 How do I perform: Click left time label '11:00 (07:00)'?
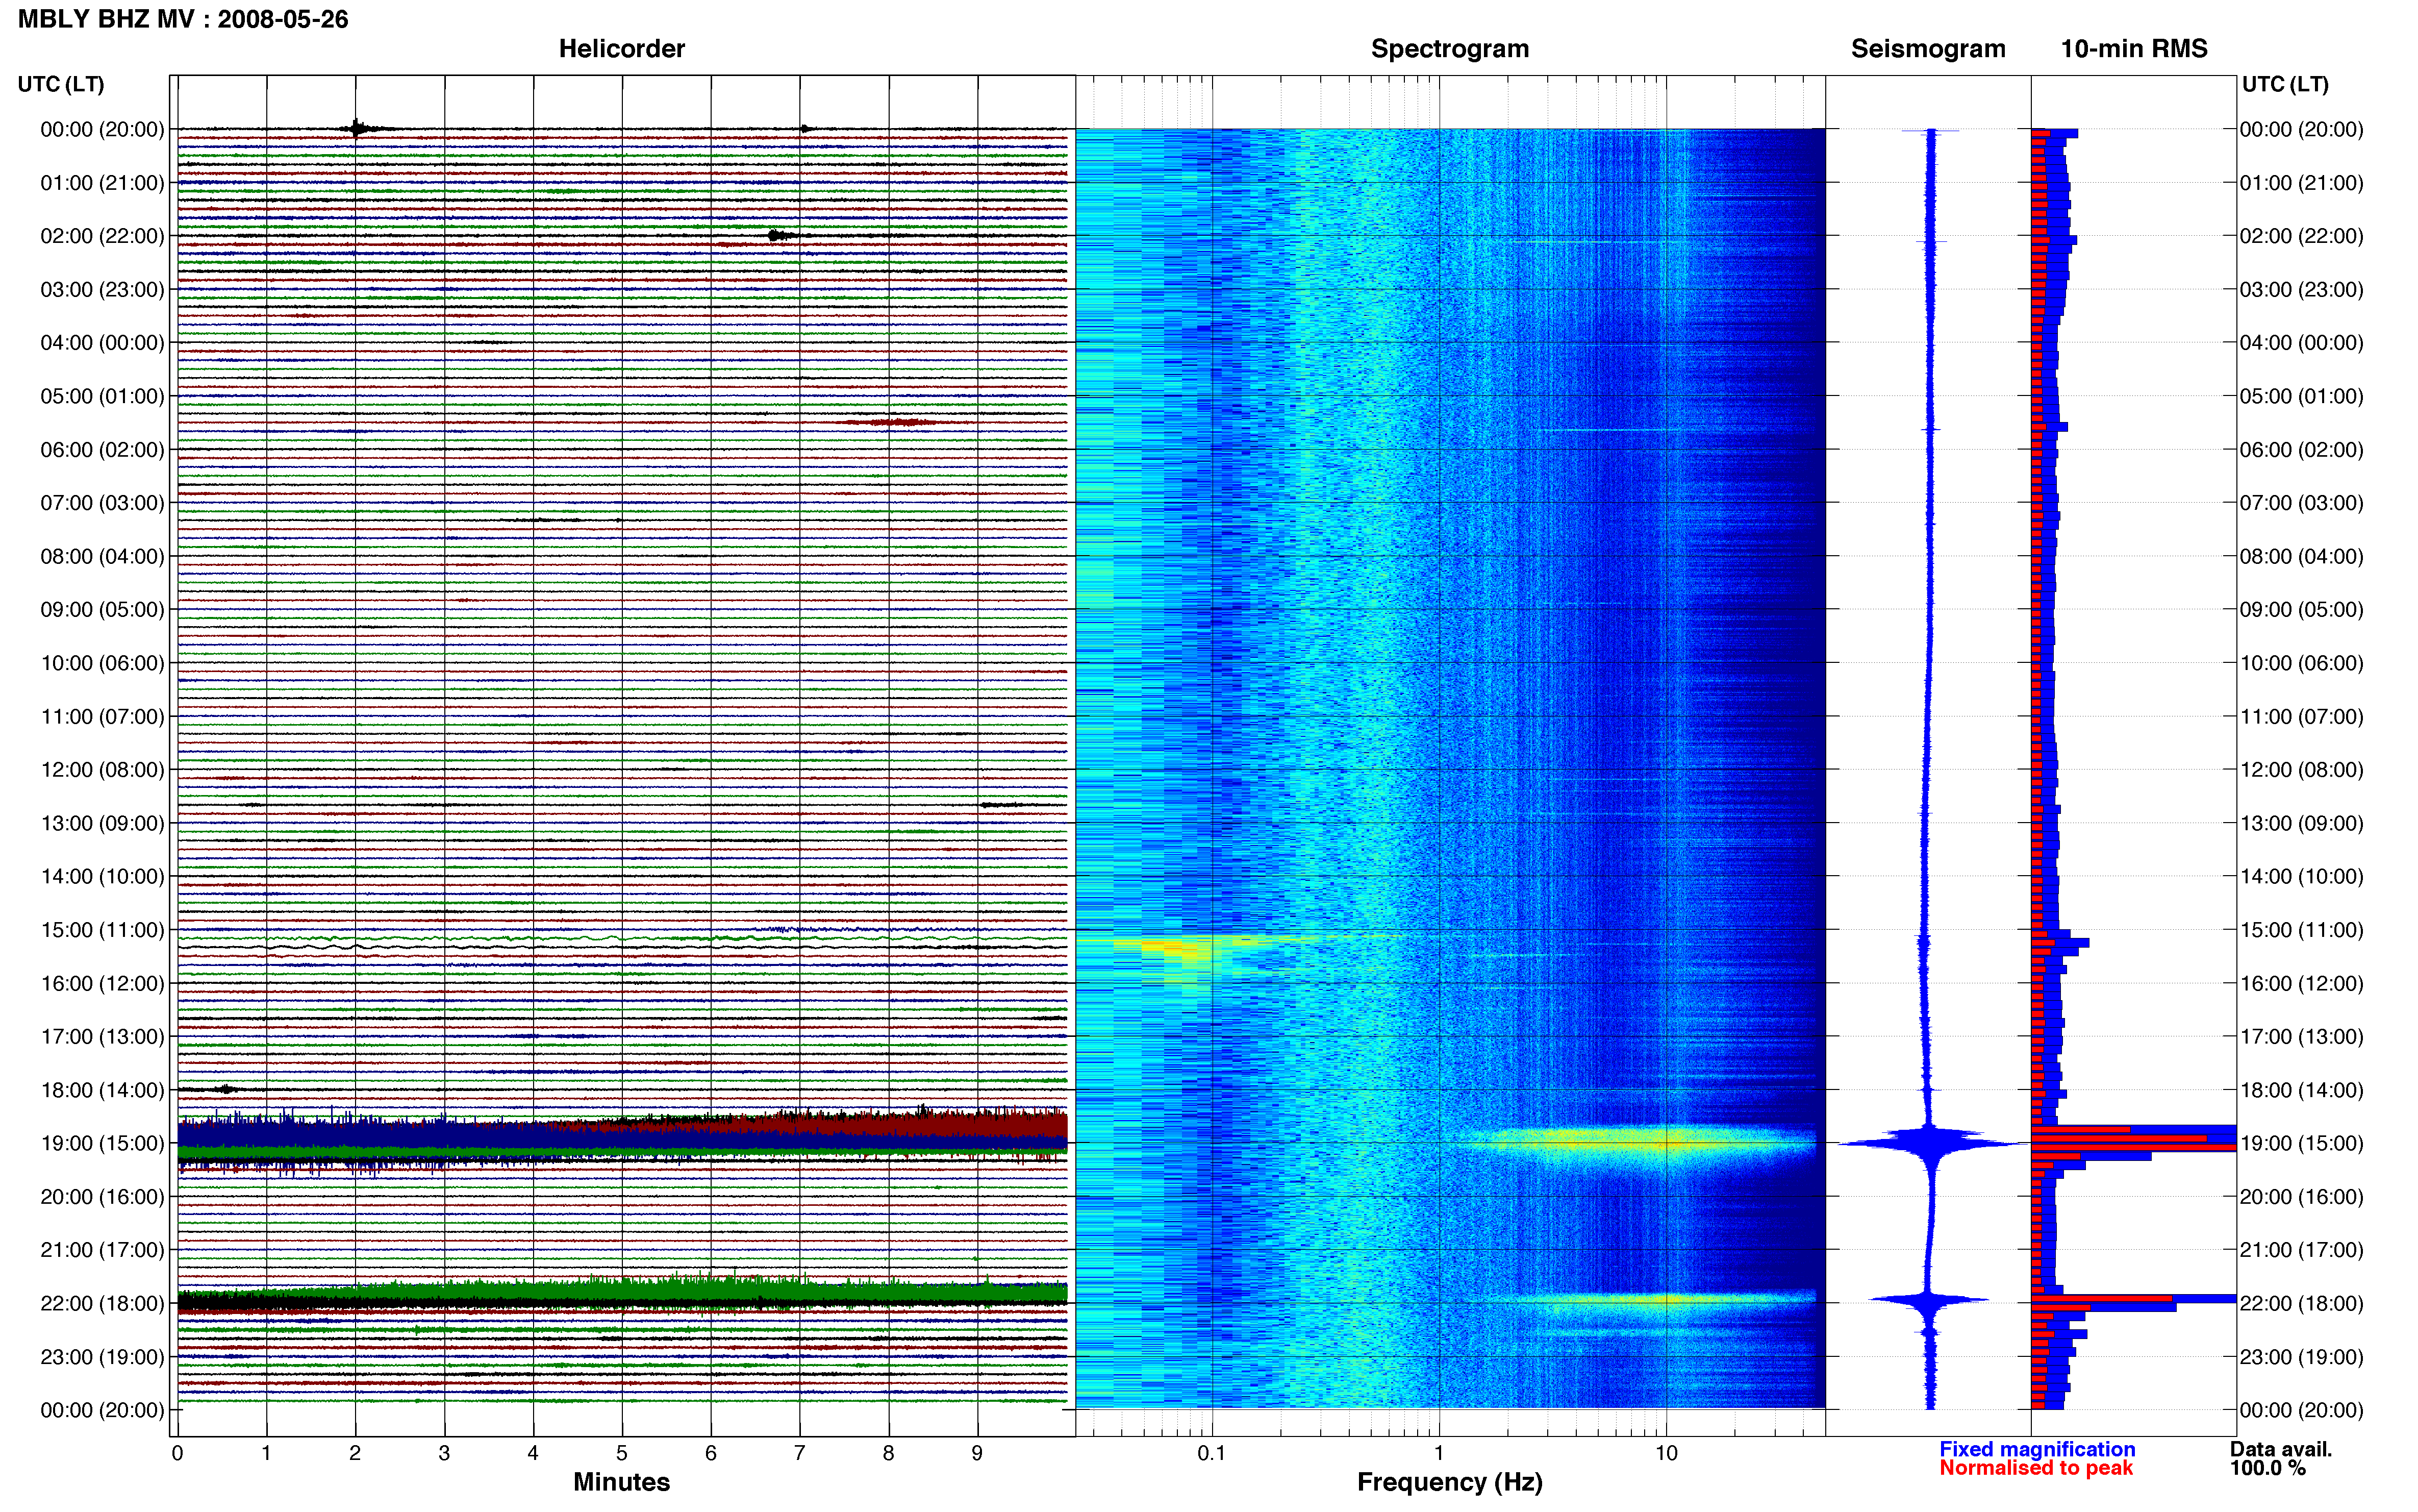102,716
